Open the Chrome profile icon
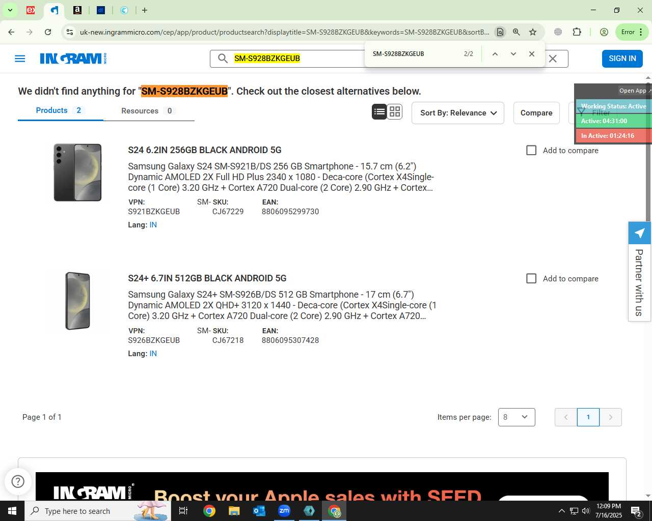Image resolution: width=652 pixels, height=521 pixels. 604,32
